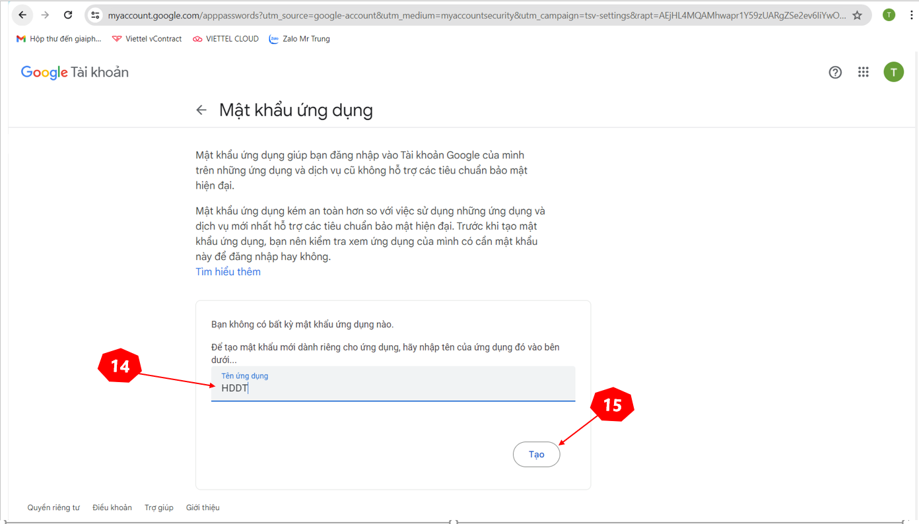Open the Google apps grid launcher
919x524 pixels.
[x=863, y=72]
